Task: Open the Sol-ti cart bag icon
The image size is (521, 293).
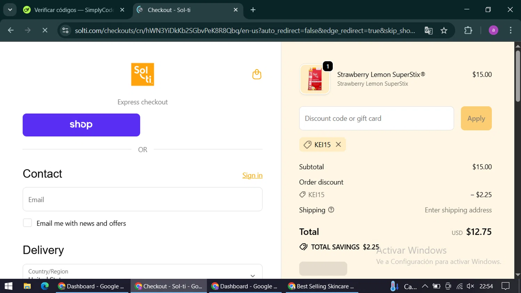Action: point(257,74)
